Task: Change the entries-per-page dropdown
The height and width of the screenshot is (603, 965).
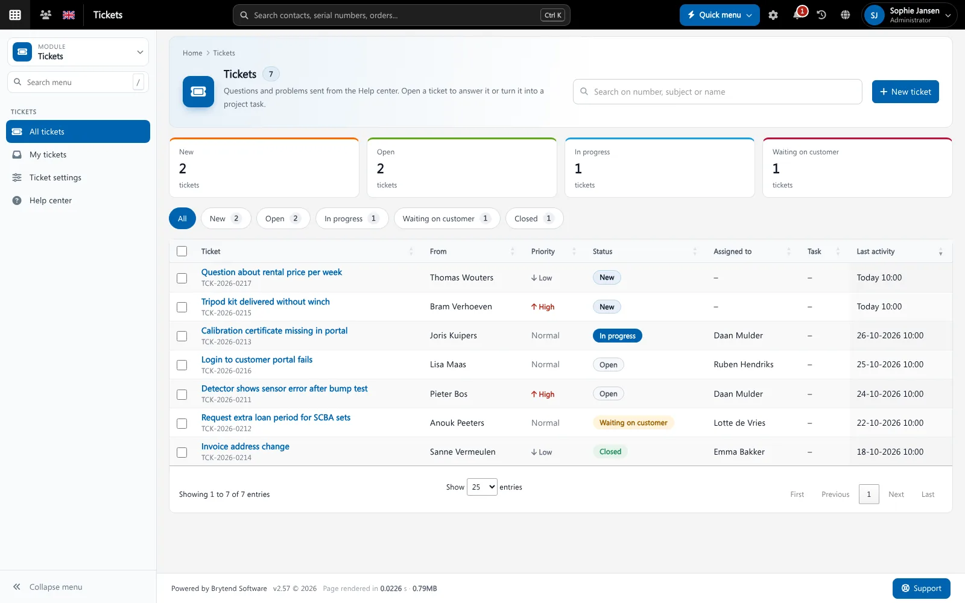Action: pos(482,487)
